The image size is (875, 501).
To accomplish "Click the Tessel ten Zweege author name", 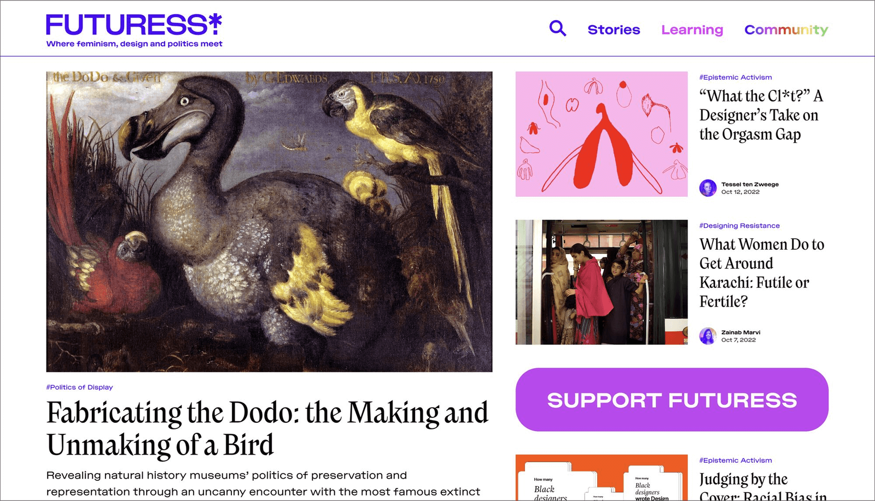I will tap(750, 185).
